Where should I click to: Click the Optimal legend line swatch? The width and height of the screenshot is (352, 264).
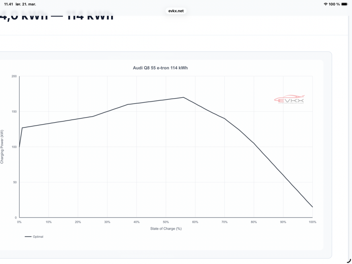coord(28,237)
